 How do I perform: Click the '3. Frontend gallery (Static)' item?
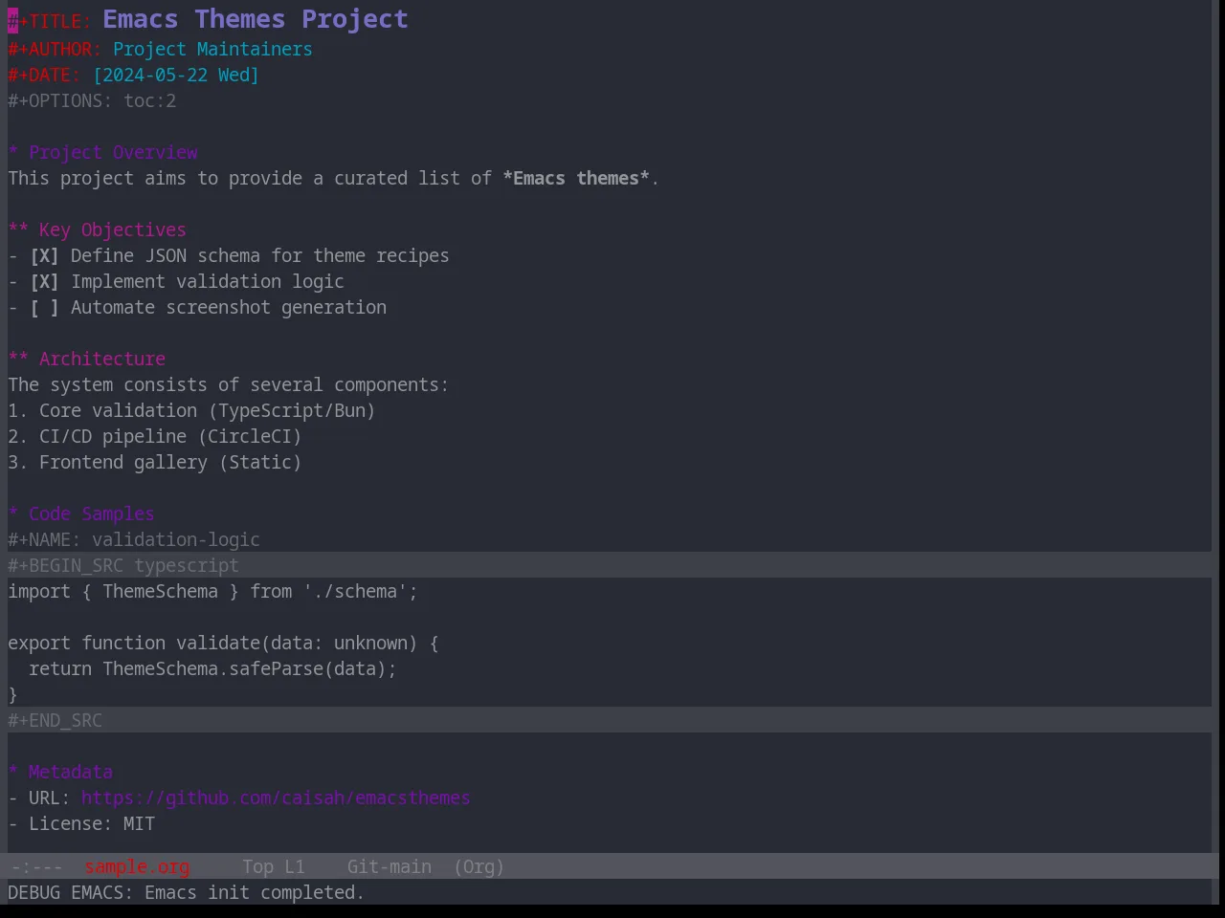click(x=155, y=463)
